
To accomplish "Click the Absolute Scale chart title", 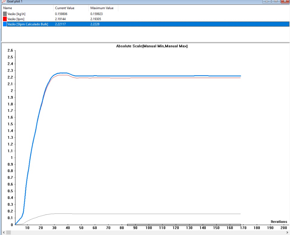I will (x=152, y=46).
